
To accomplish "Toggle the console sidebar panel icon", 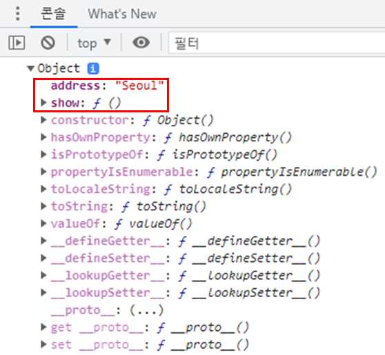I will (x=17, y=43).
